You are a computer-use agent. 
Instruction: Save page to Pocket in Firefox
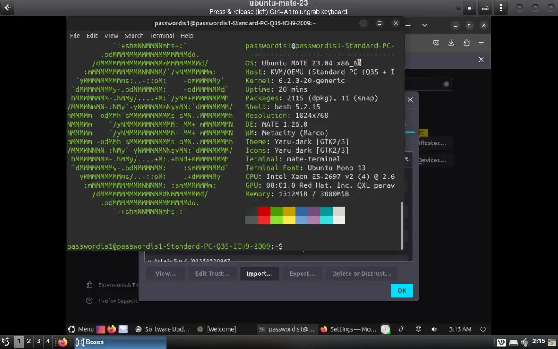coord(436,43)
